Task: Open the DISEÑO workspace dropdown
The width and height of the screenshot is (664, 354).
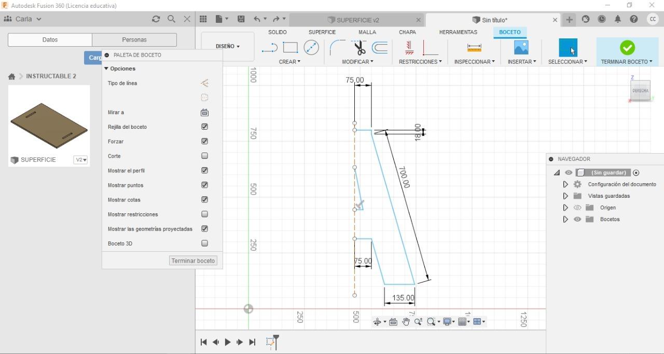Action: 228,46
